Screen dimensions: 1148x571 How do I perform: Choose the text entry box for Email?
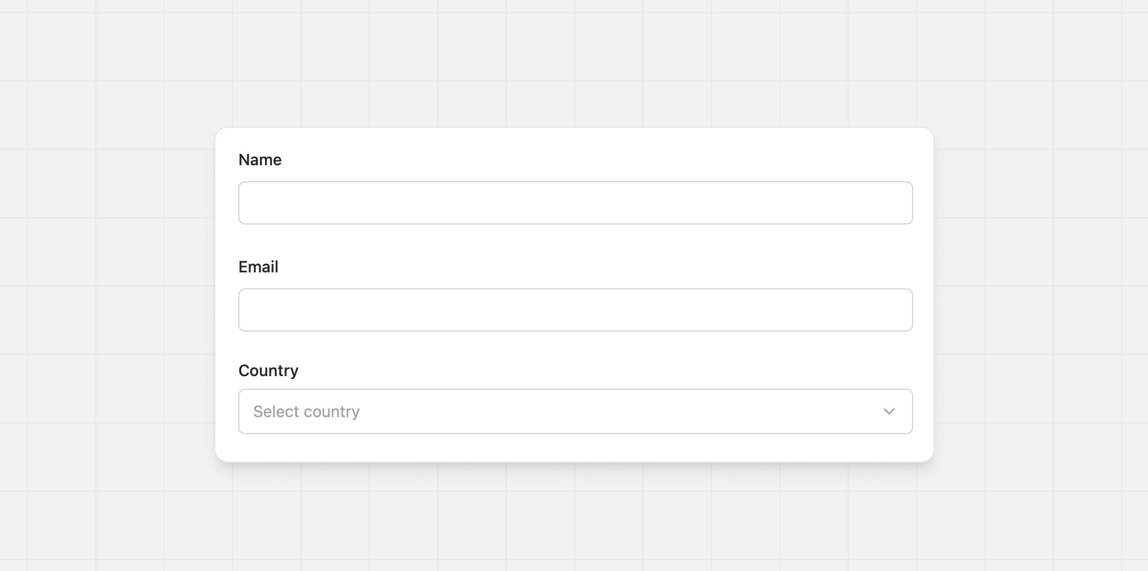[x=575, y=310]
